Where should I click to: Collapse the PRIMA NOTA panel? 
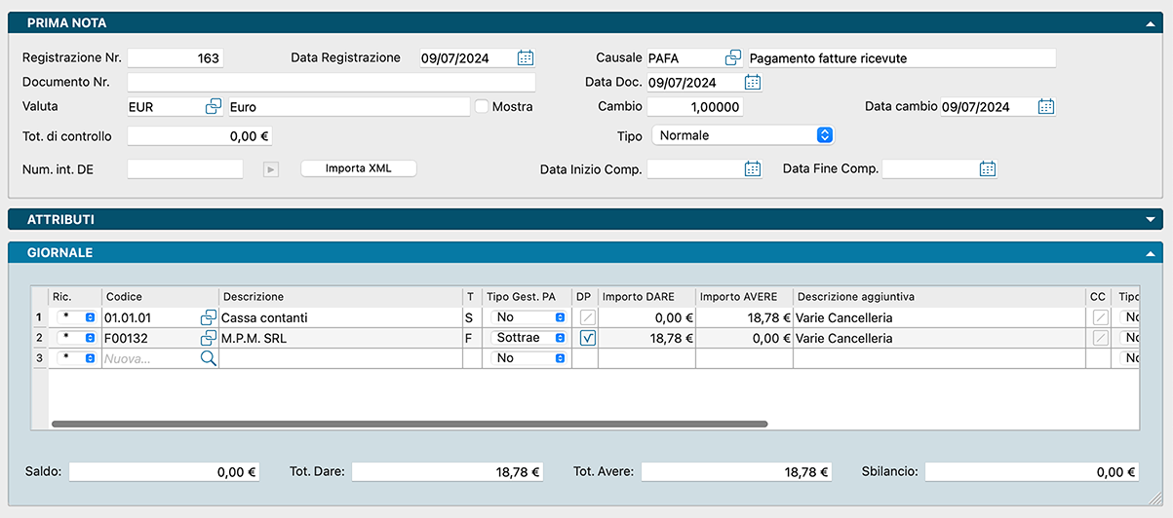(1152, 22)
